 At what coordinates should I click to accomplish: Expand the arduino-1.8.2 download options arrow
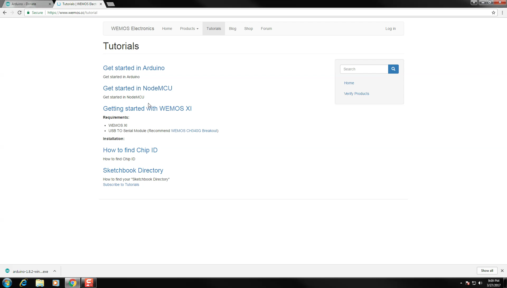coord(55,271)
